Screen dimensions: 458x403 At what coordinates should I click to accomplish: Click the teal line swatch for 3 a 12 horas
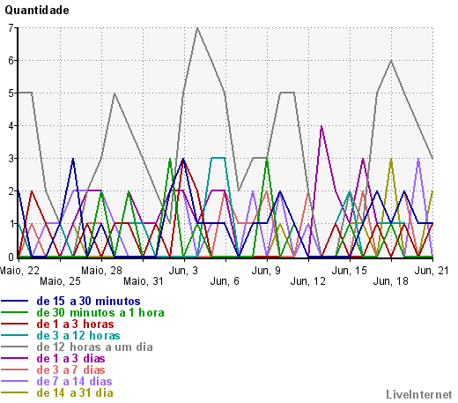(x=15, y=335)
